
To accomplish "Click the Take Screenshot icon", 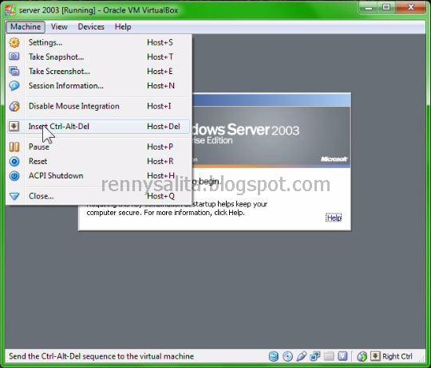I will 14,72.
